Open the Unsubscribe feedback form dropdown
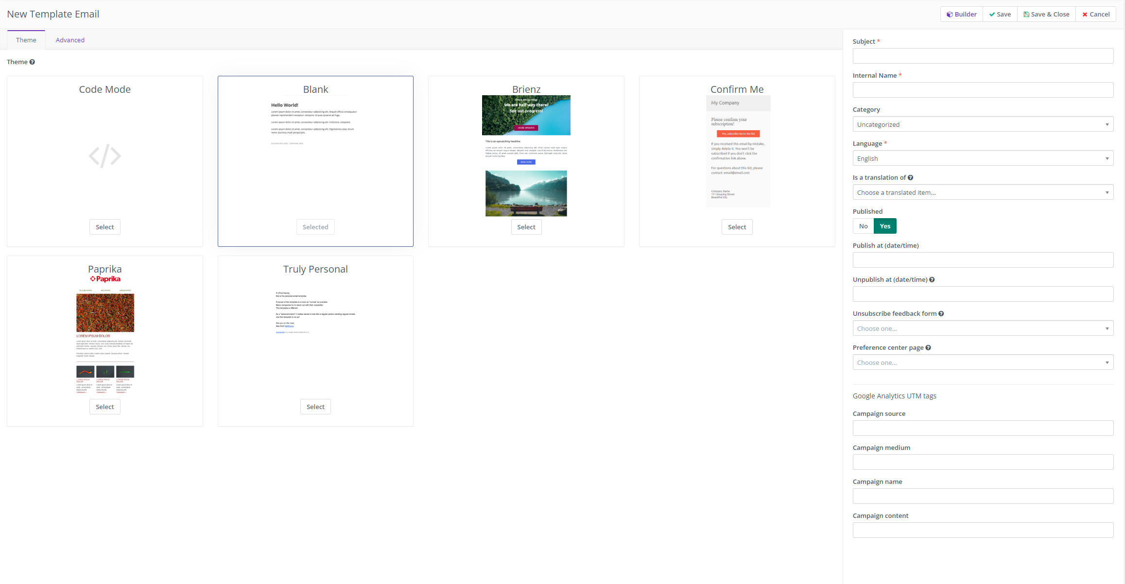The width and height of the screenshot is (1125, 584). [x=983, y=328]
